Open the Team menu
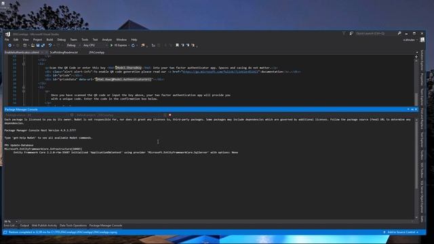 tap(73, 40)
